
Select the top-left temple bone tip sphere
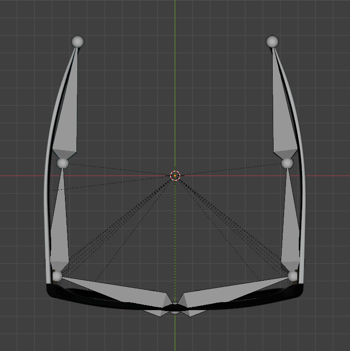(77, 42)
